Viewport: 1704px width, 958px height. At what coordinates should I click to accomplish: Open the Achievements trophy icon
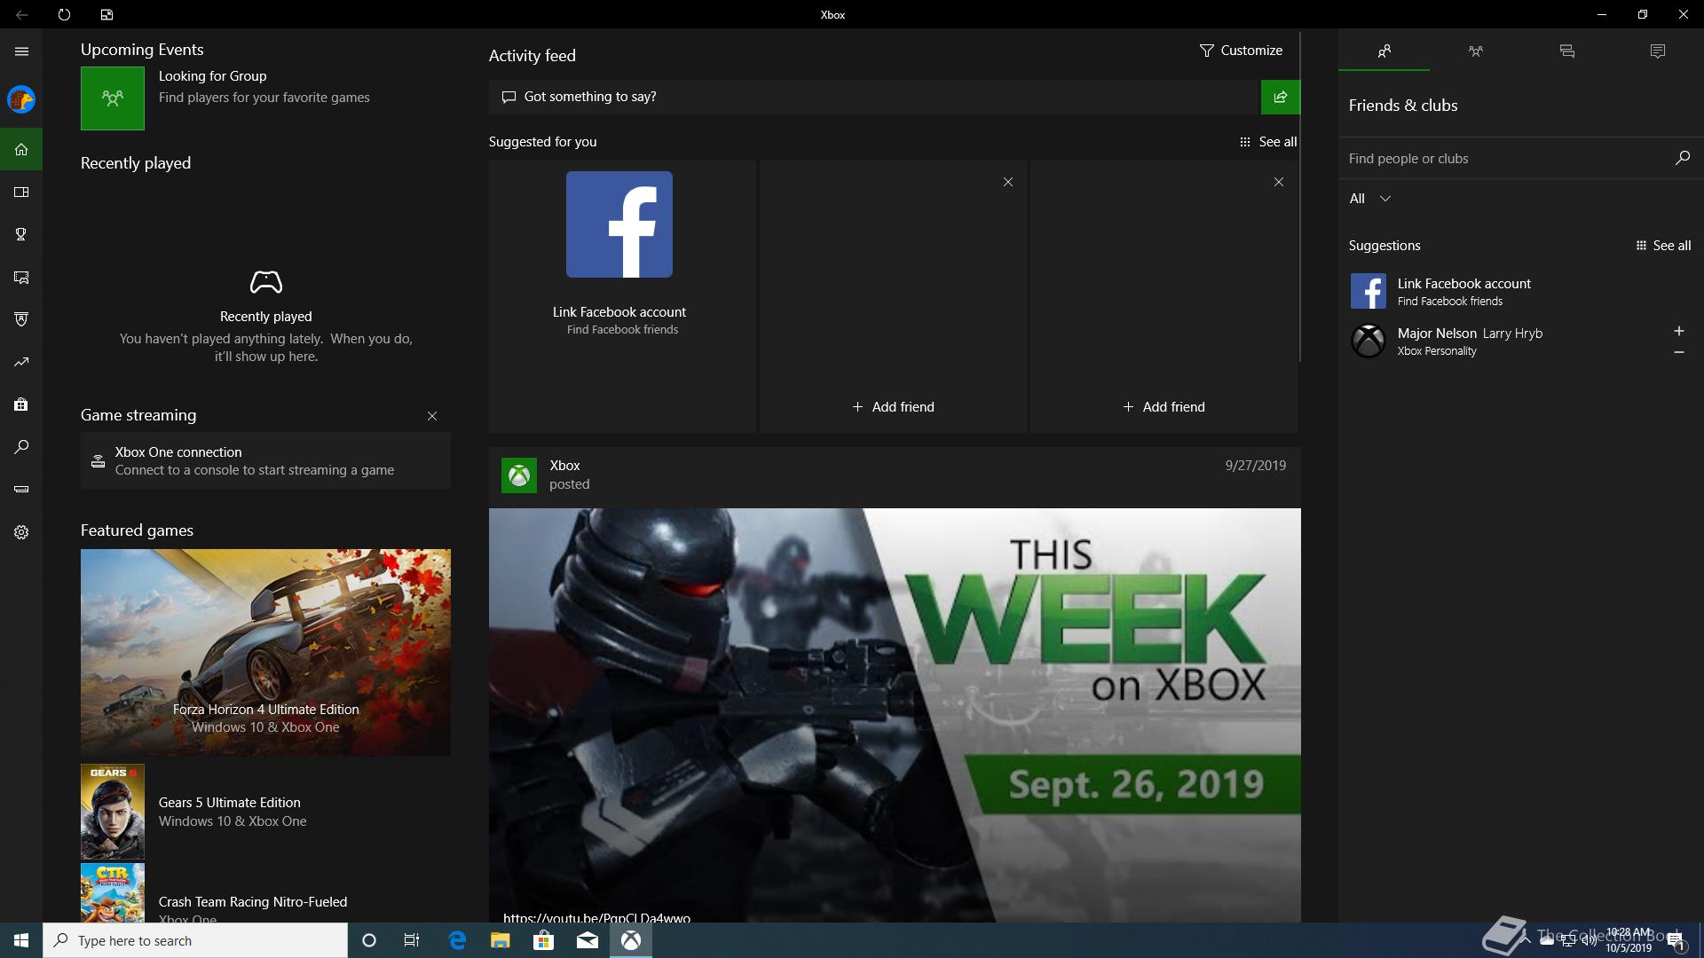[x=21, y=234]
